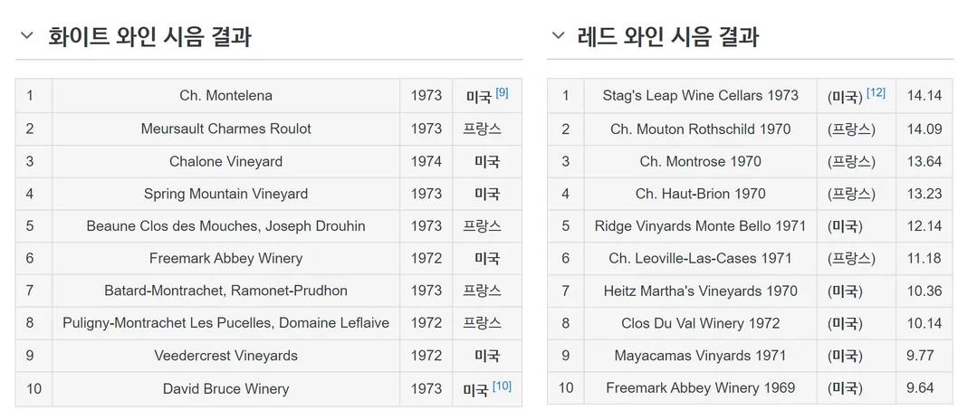The width and height of the screenshot is (977, 420).
Task: Click Ridge Vinyards Monte Bello 1971
Action: pos(700,226)
